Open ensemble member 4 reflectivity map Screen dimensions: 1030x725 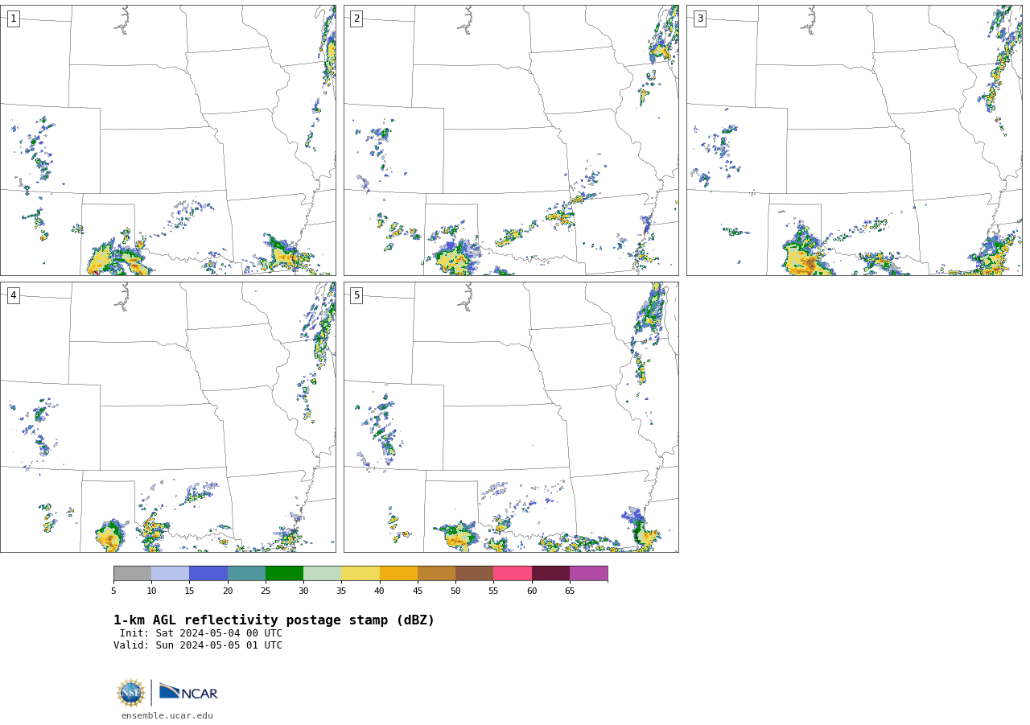point(168,417)
